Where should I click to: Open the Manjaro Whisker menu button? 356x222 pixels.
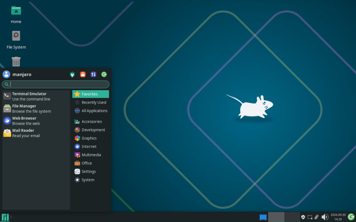coord(5,217)
